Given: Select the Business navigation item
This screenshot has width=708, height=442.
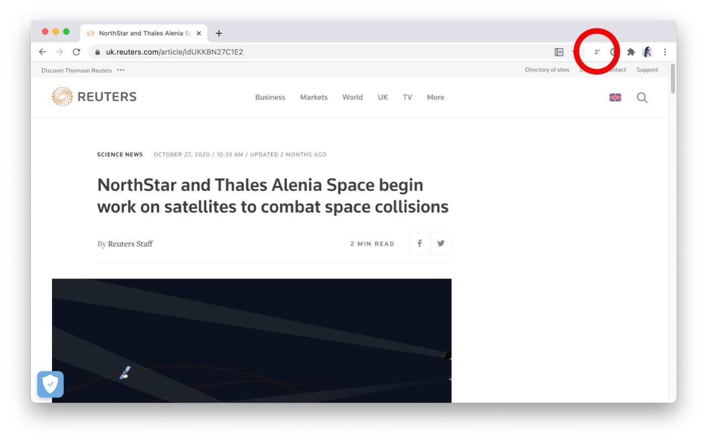Looking at the screenshot, I should tap(270, 97).
